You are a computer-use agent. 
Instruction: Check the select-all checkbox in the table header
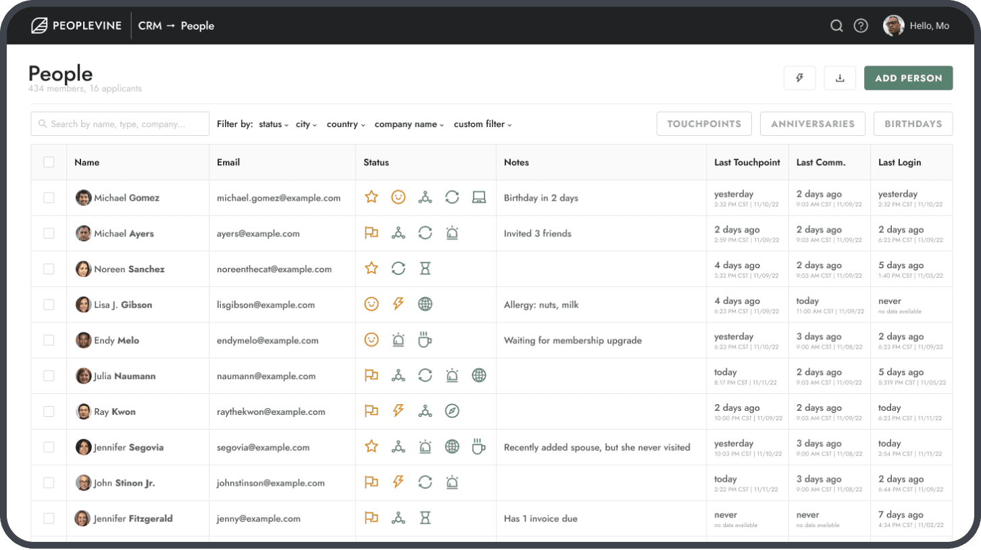click(x=48, y=162)
